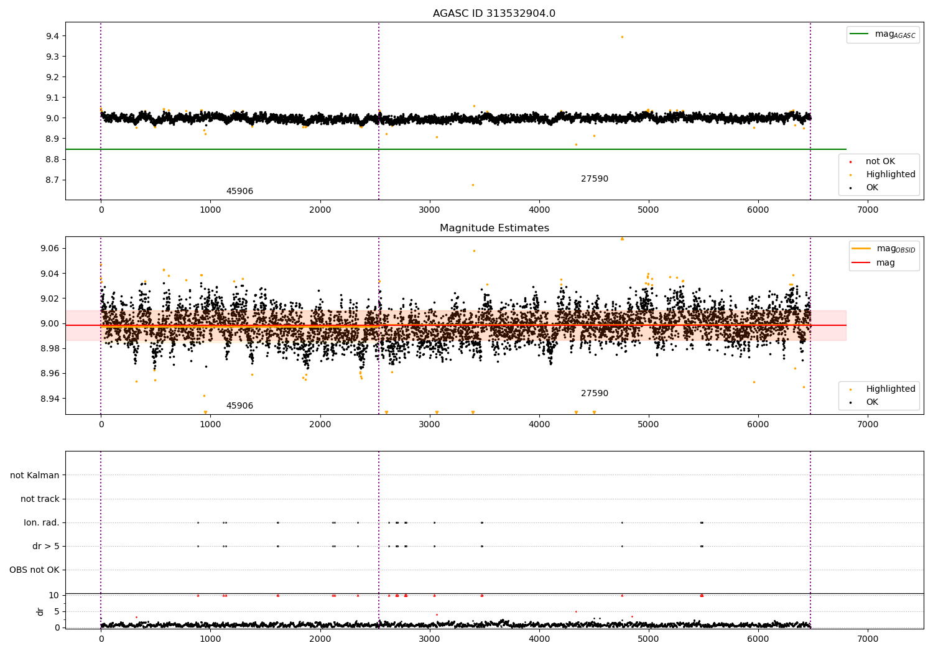The width and height of the screenshot is (933, 653).
Task: Click the 9.1 y-axis tick label
Action: (x=52, y=98)
